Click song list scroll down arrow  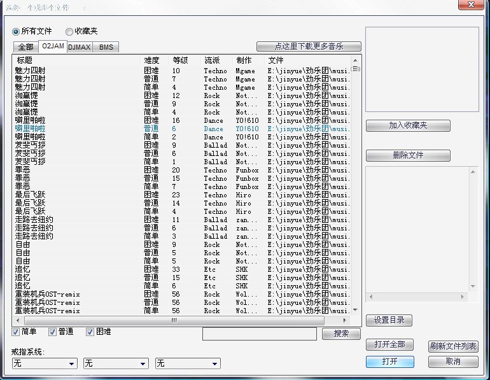click(x=355, y=310)
